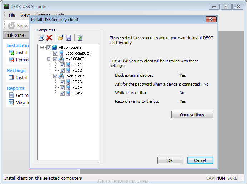This screenshot has height=184, width=247.
Task: Uncheck the PC#4 checkbox
Action: coord(62,87)
